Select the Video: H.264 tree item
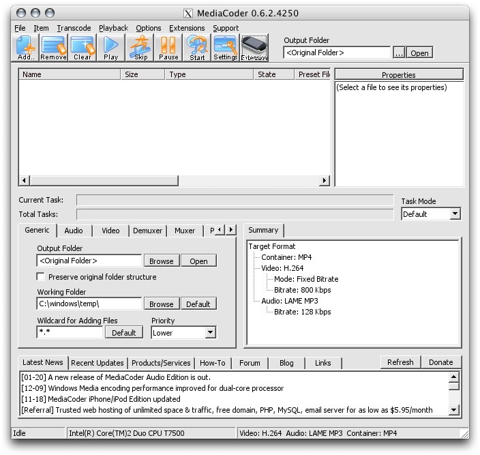This screenshot has width=480, height=455. [282, 268]
